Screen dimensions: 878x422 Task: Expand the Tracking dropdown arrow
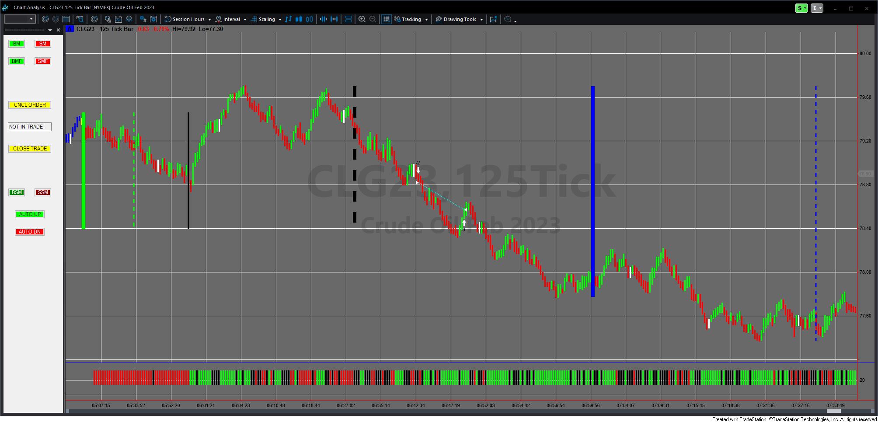[x=426, y=20]
